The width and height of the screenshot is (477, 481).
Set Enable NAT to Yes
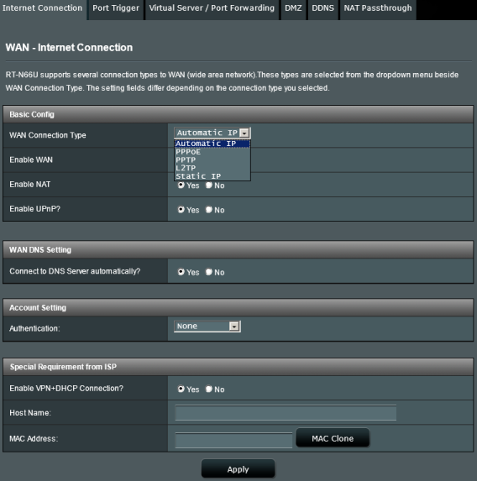pyautogui.click(x=181, y=186)
